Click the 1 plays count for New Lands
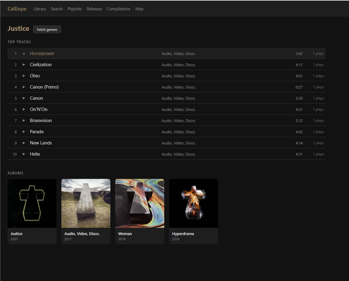The width and height of the screenshot is (349, 281). click(x=318, y=143)
